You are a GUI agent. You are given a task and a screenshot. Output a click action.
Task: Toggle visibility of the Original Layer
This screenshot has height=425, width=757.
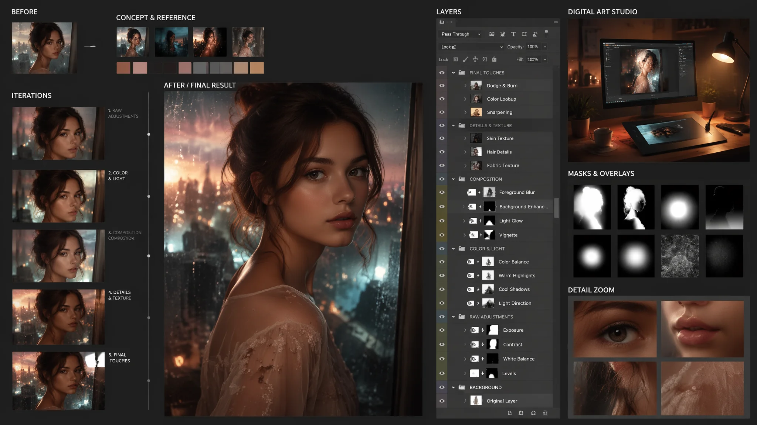tap(442, 401)
